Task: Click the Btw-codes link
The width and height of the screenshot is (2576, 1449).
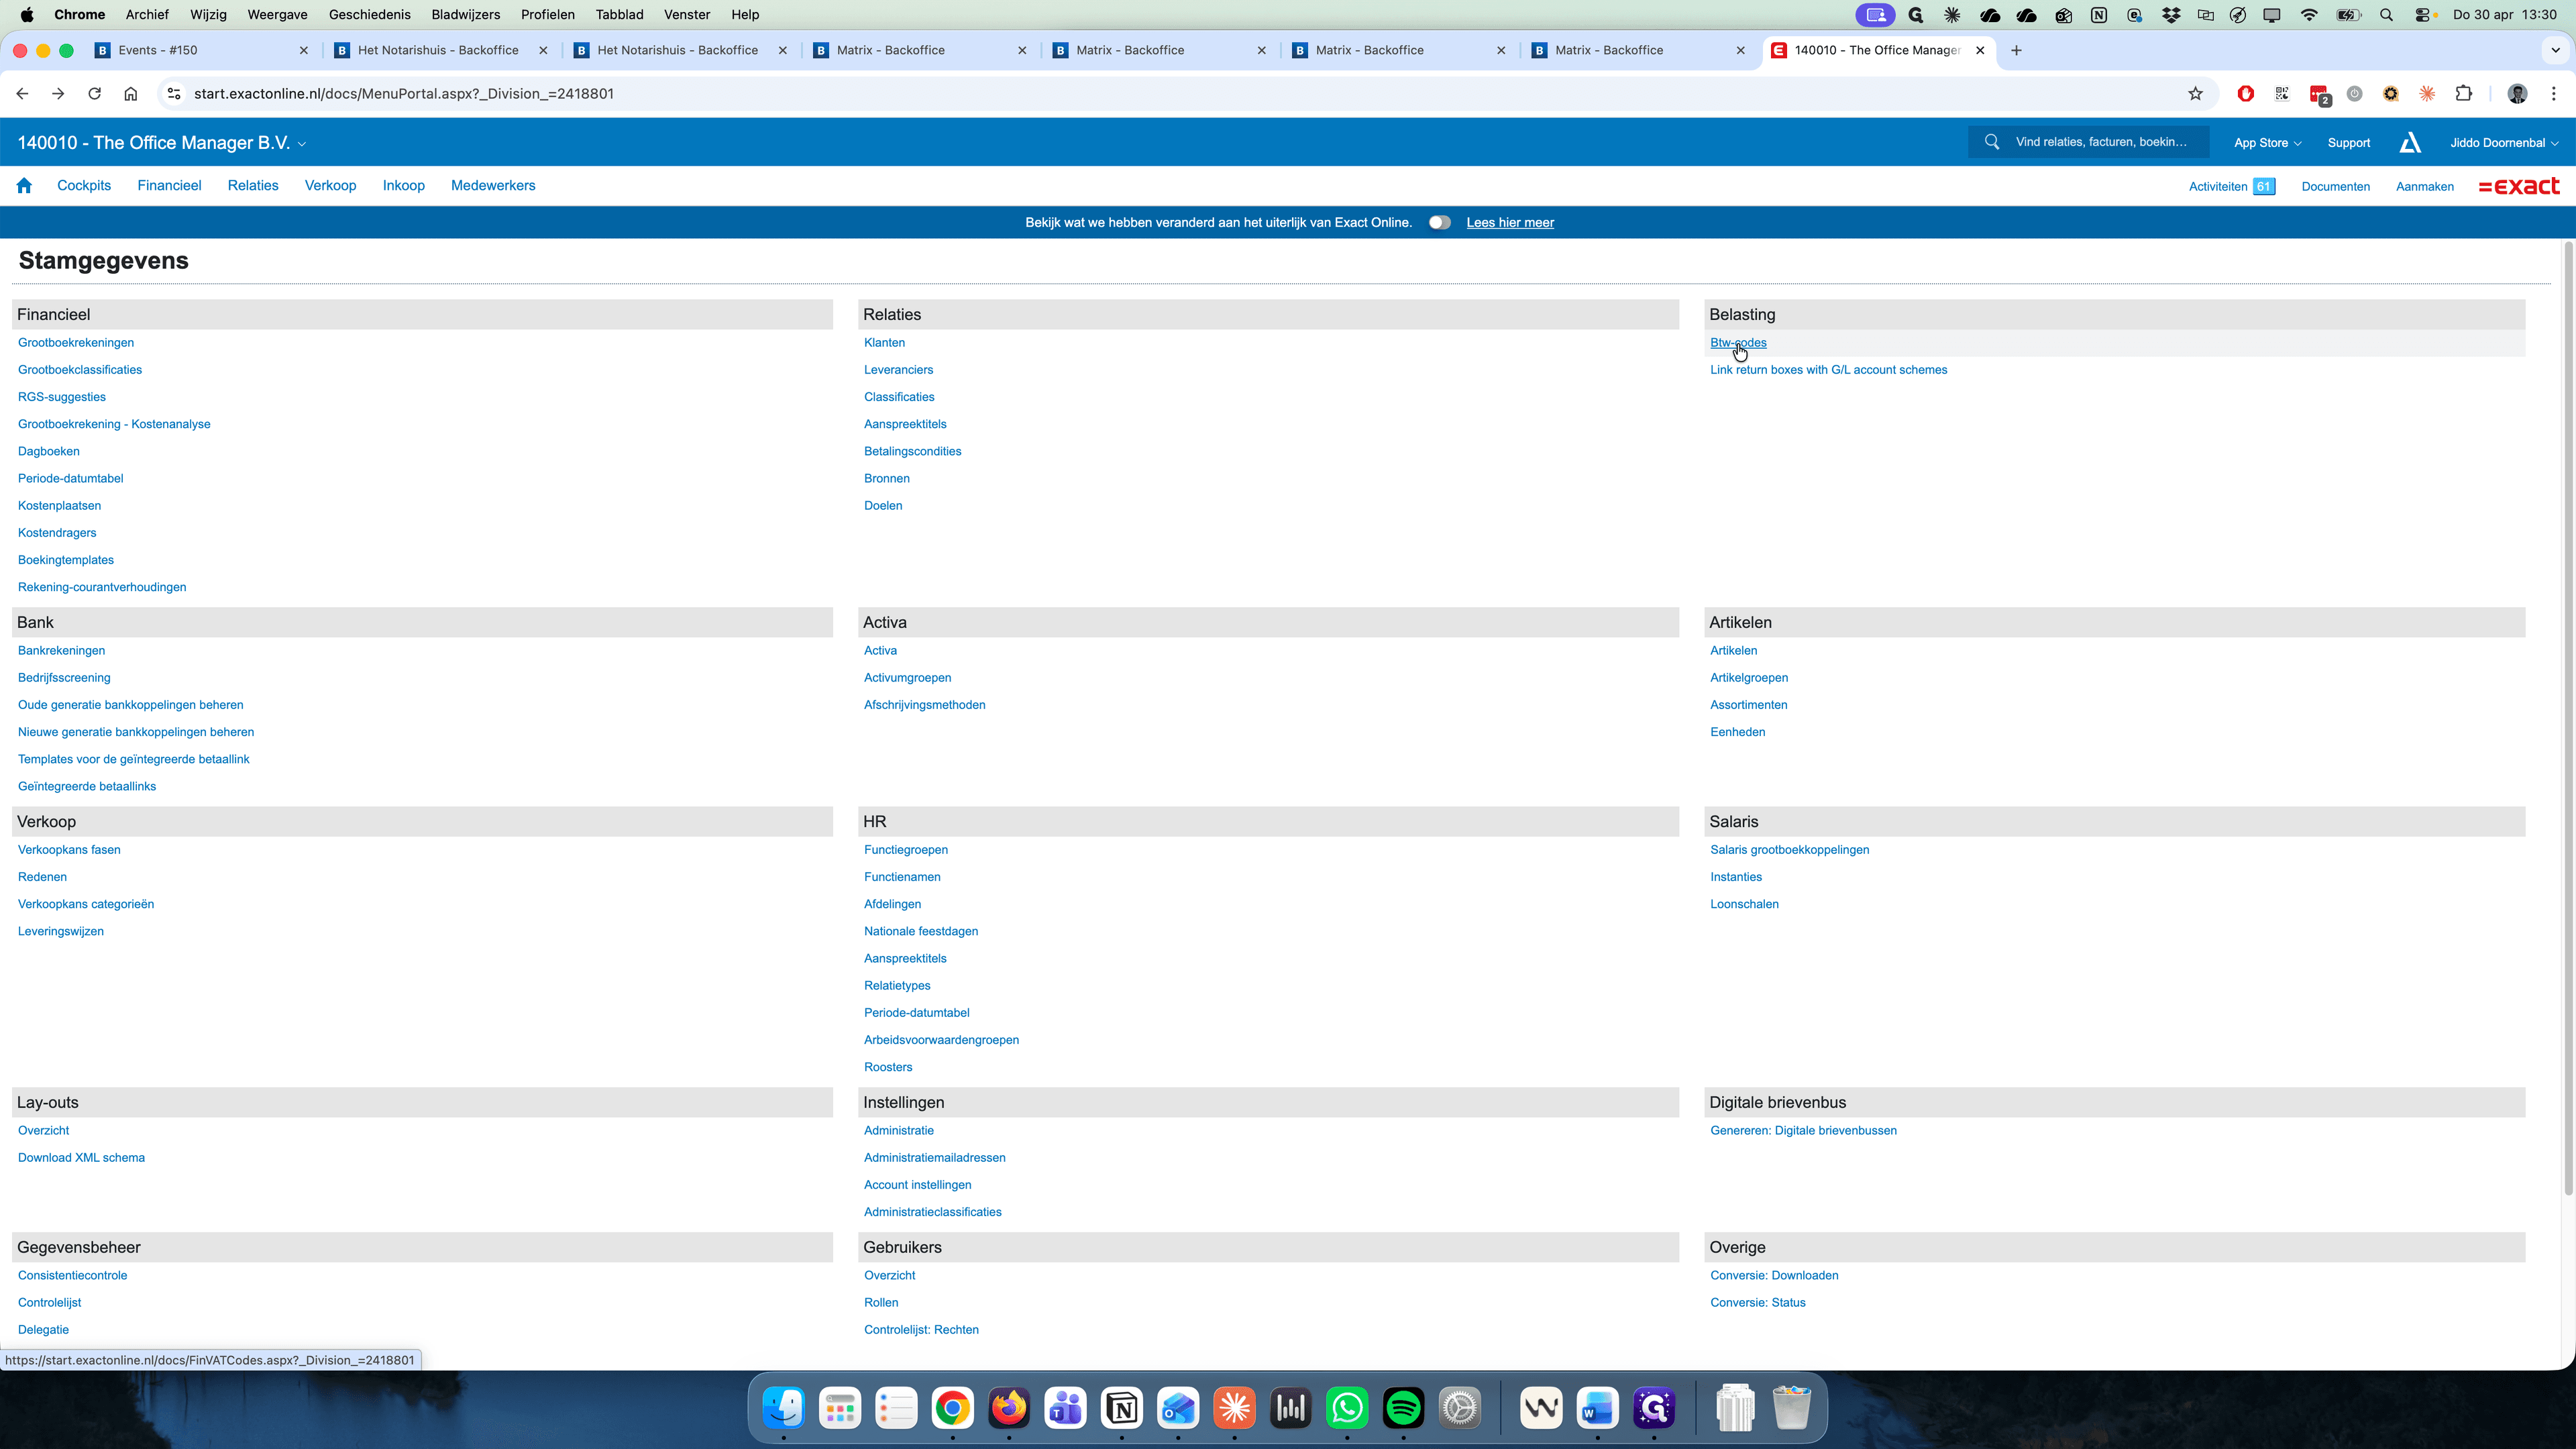Action: 1738,343
